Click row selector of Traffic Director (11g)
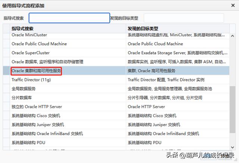The image size is (239, 163). pyautogui.click(x=6, y=79)
